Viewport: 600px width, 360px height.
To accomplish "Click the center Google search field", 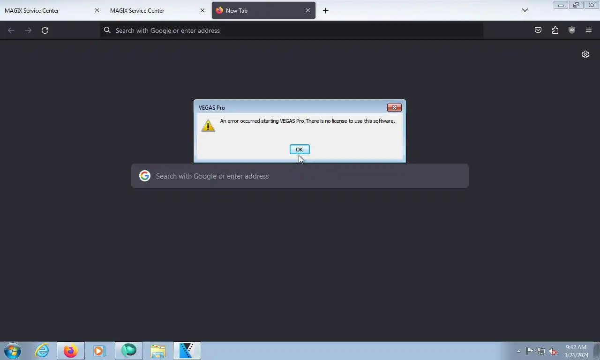I will (300, 176).
